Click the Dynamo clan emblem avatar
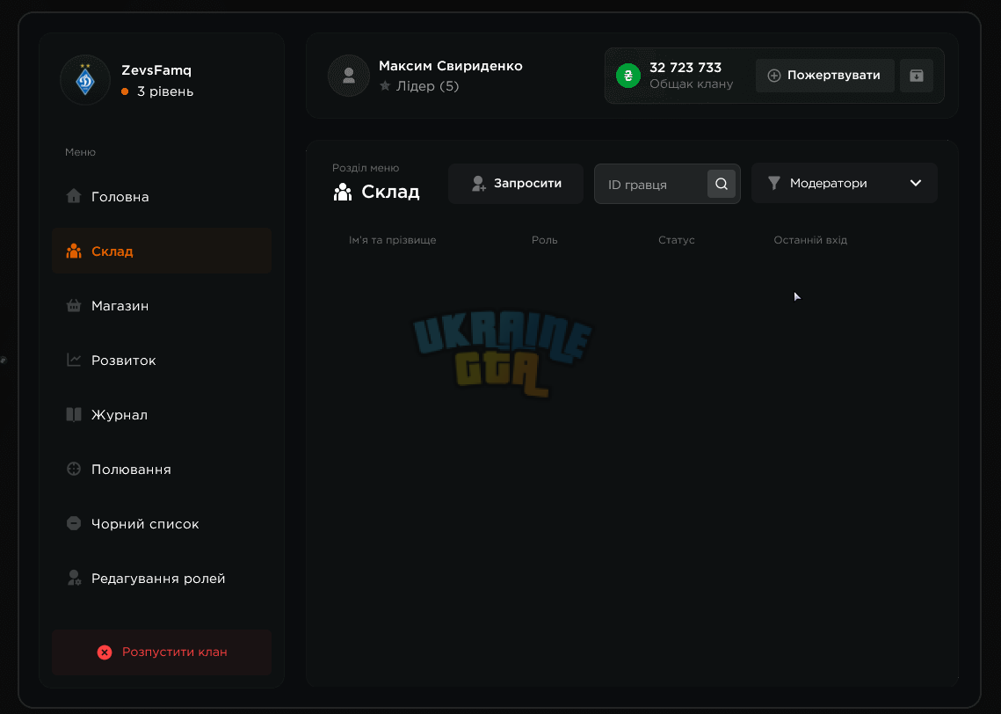Viewport: 1001px width, 714px height. pos(85,80)
